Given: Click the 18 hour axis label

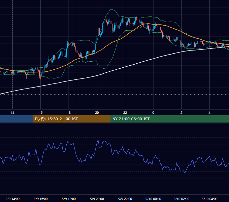Looking at the screenshot, I should 69,113.
